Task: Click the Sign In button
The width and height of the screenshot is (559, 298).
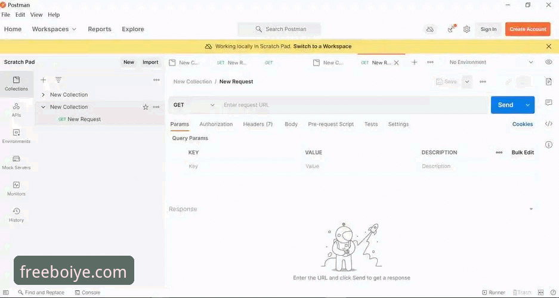Action: click(x=489, y=29)
